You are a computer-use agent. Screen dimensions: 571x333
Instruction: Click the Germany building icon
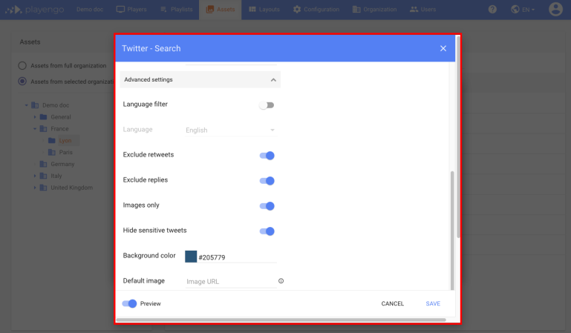click(43, 164)
